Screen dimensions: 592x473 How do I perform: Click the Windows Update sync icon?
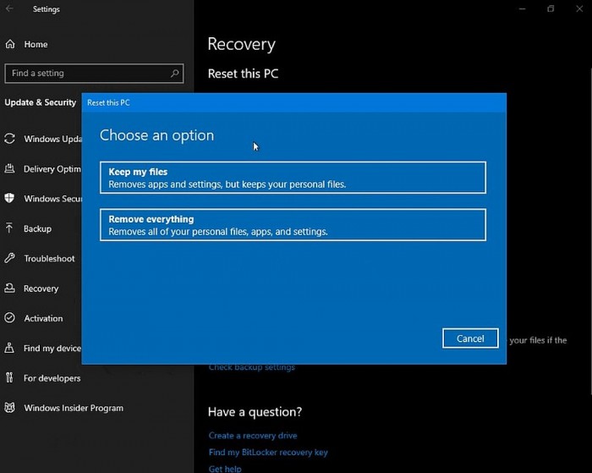point(9,139)
